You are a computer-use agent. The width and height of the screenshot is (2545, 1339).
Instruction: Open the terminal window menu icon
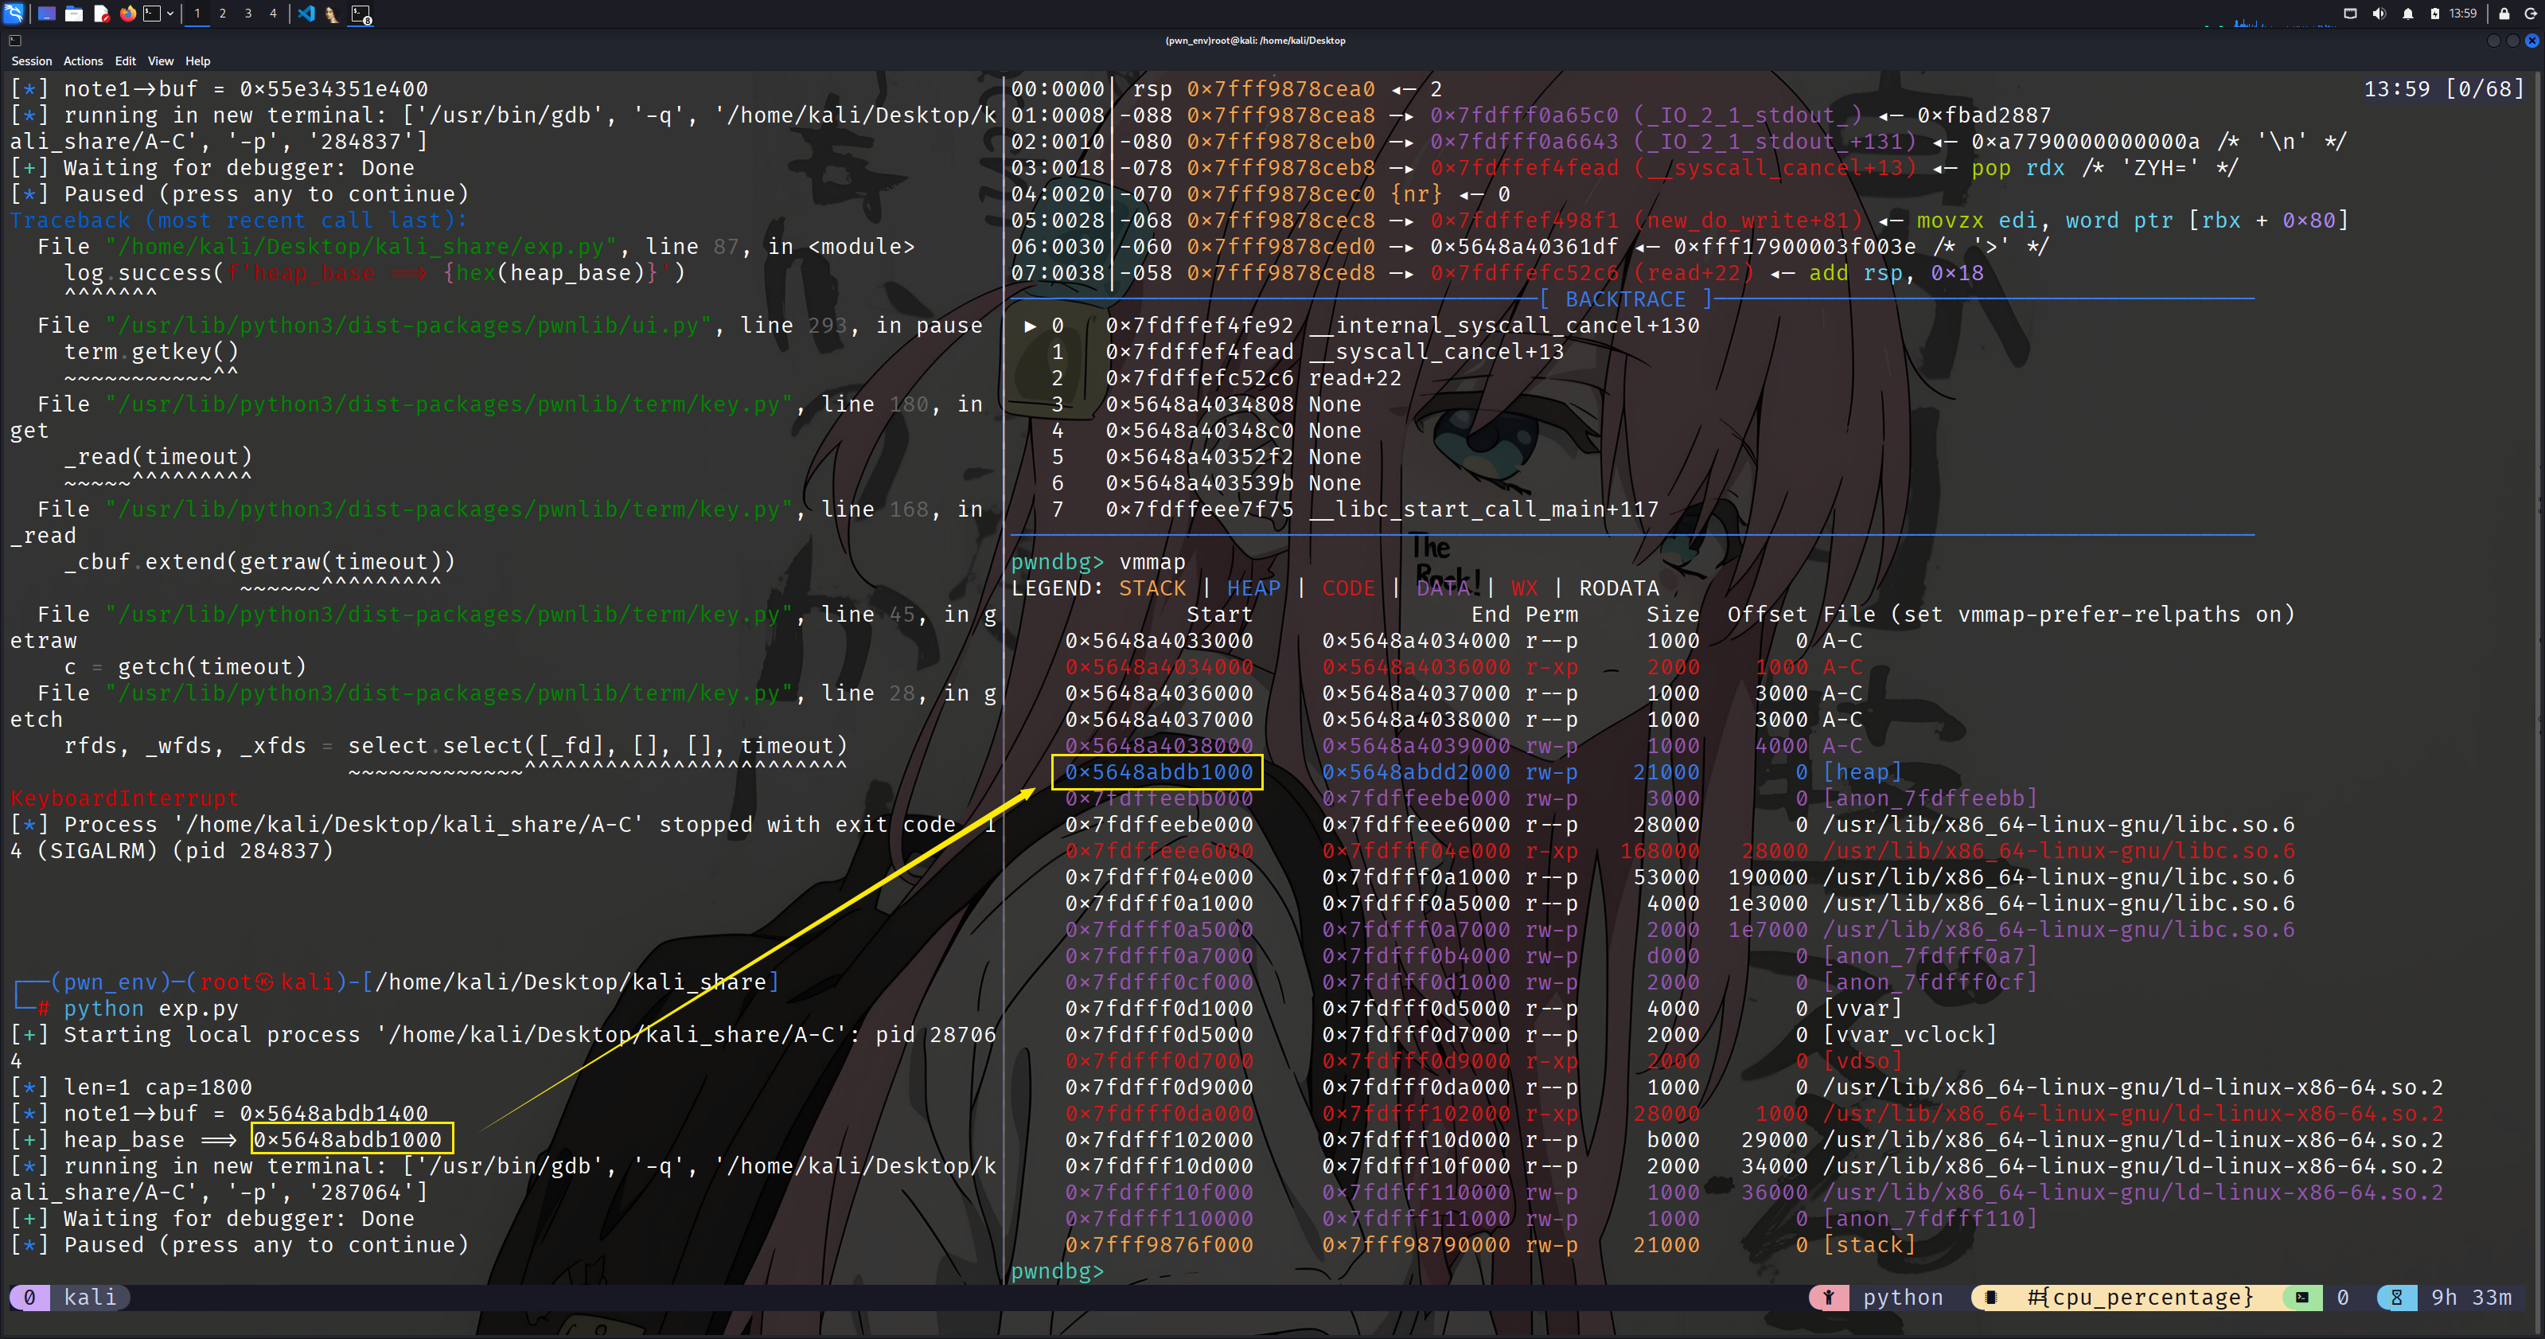pos(15,41)
